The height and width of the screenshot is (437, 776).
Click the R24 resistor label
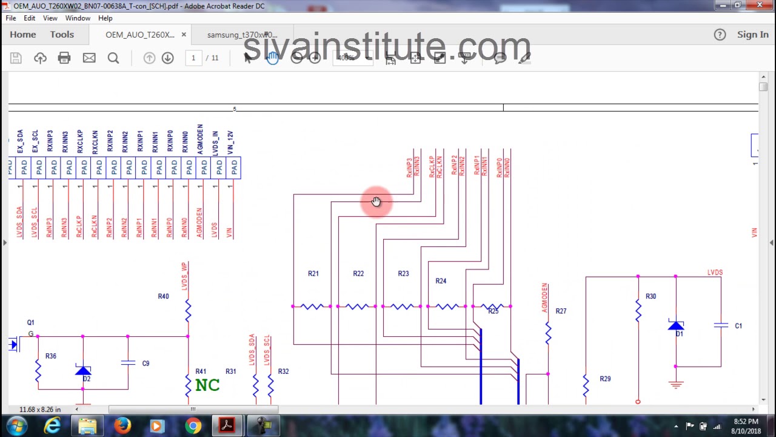pyautogui.click(x=441, y=281)
